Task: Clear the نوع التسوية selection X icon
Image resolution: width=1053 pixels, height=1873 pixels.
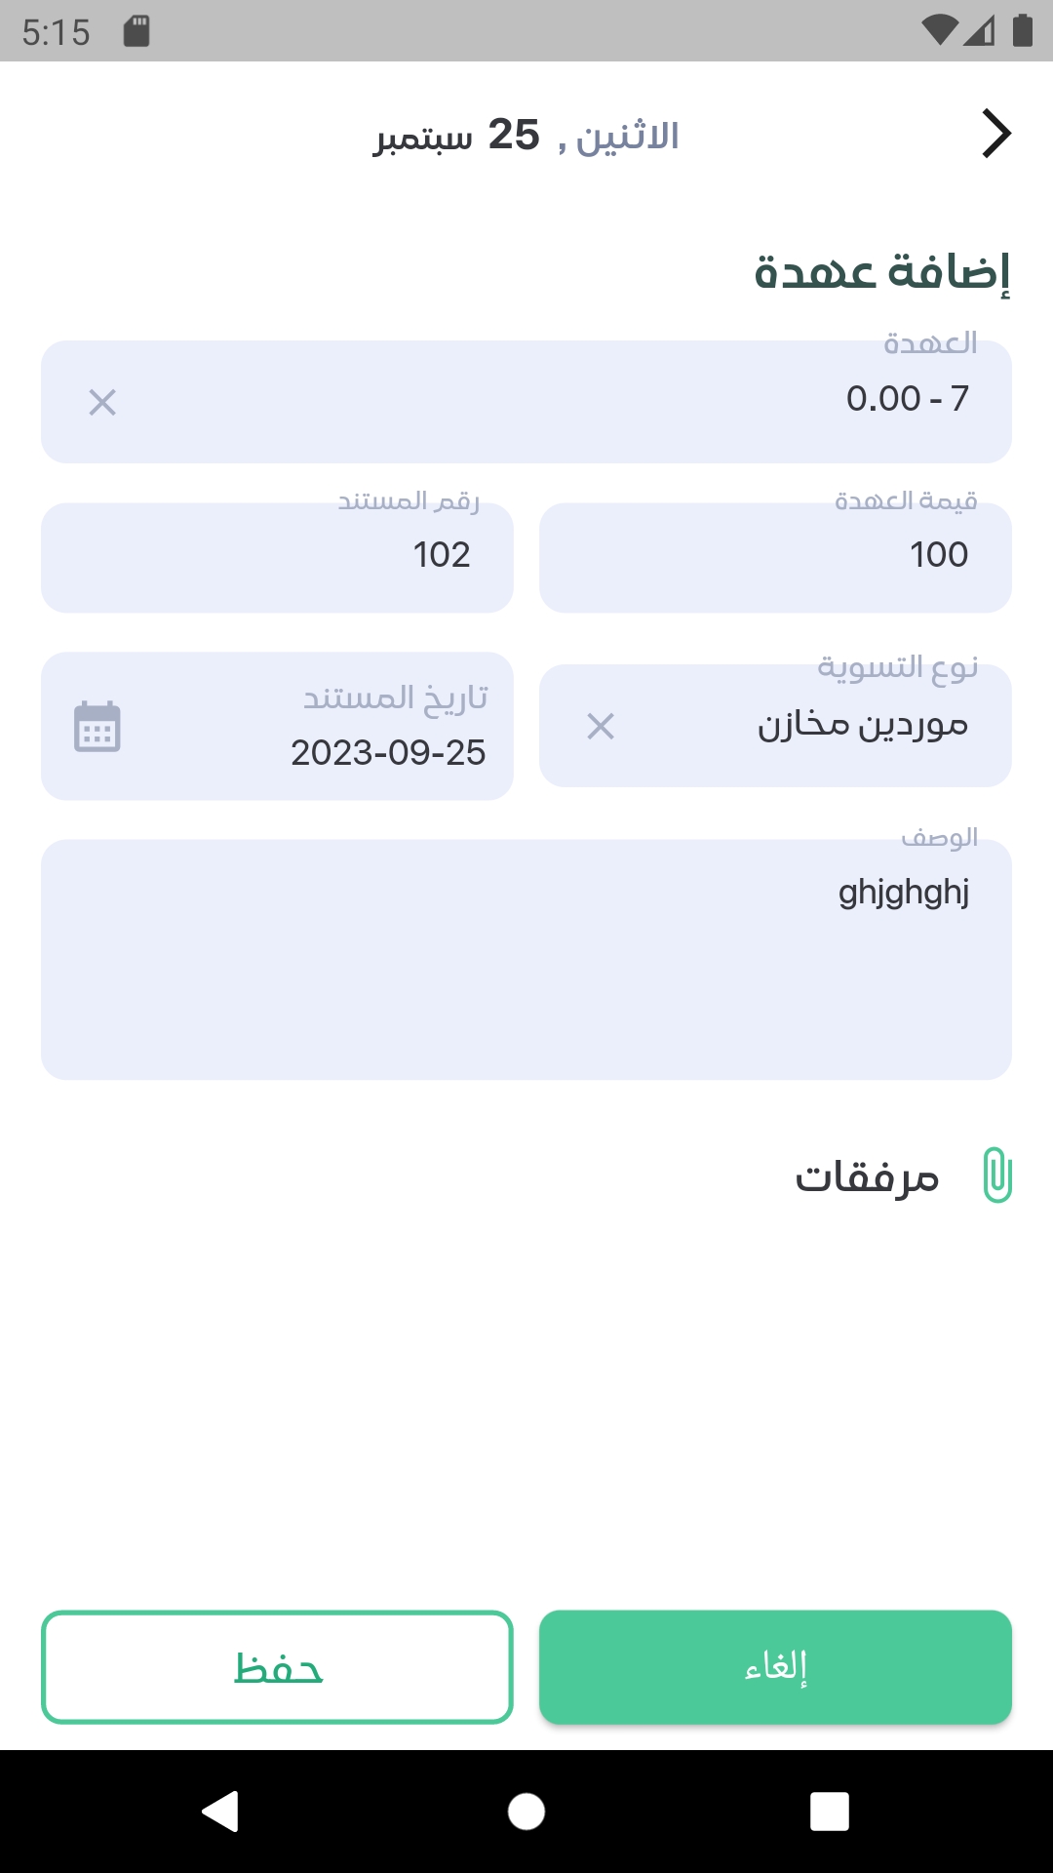Action: tap(601, 726)
